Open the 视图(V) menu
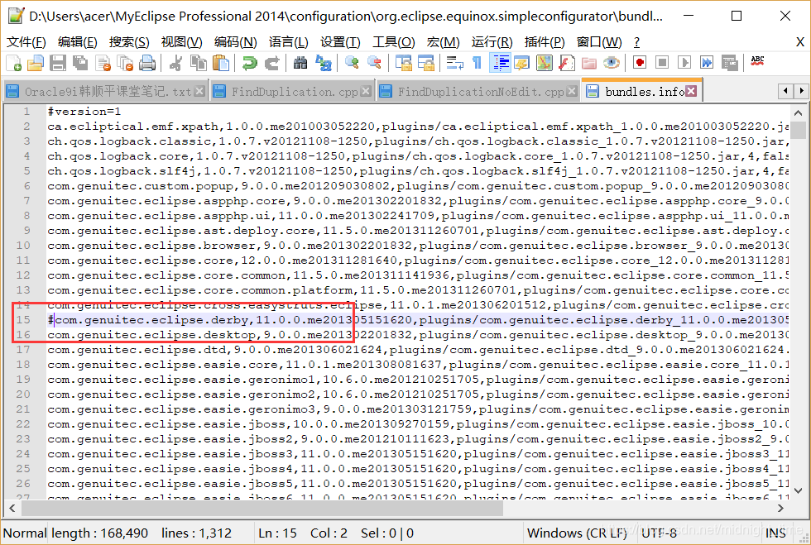The height and width of the screenshot is (545, 811). click(181, 42)
